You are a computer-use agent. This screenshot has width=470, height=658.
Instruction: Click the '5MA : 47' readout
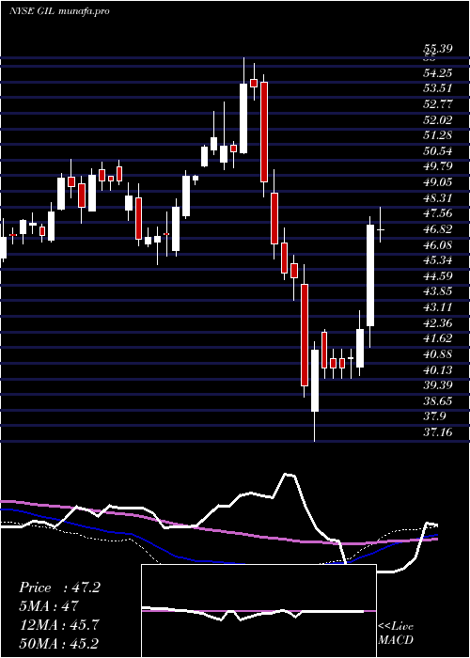(48, 605)
